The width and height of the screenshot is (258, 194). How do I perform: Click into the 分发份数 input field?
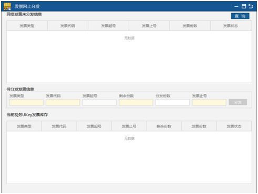coord(172,102)
